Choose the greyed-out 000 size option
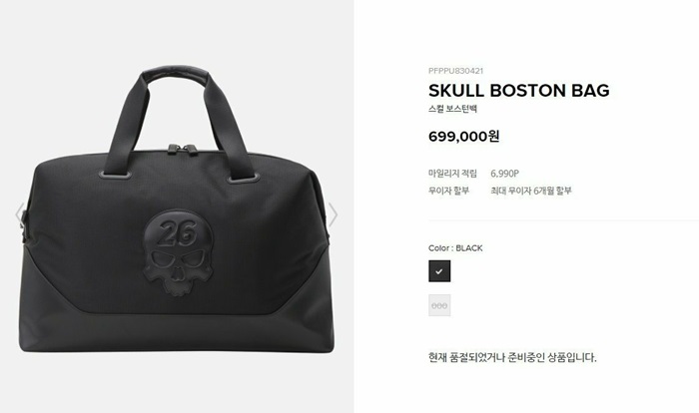 click(x=439, y=305)
